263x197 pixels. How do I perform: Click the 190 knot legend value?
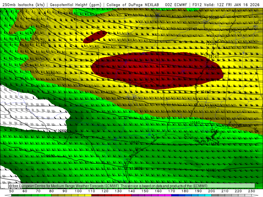point(198,191)
